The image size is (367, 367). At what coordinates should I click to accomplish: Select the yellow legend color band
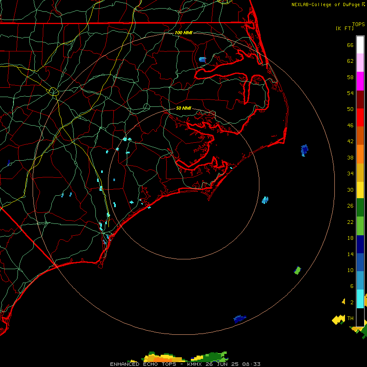(x=360, y=190)
